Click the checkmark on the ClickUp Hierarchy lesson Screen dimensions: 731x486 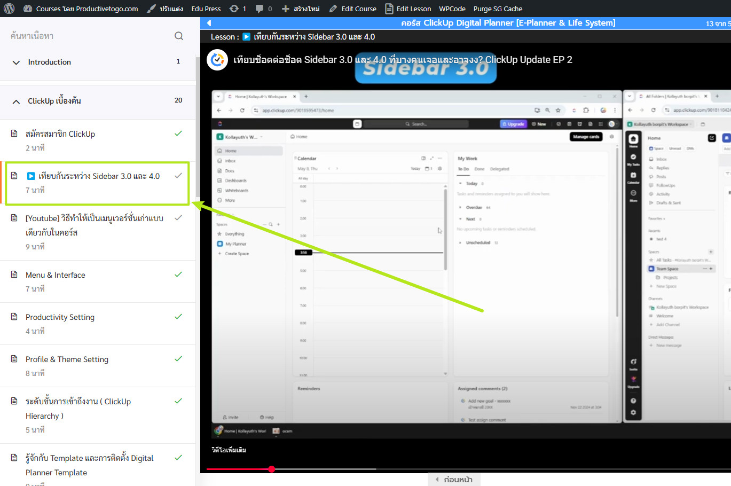tap(178, 401)
